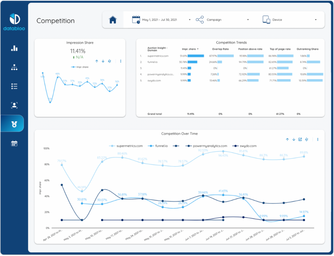Open the person audience page in the sidebar

14,105
